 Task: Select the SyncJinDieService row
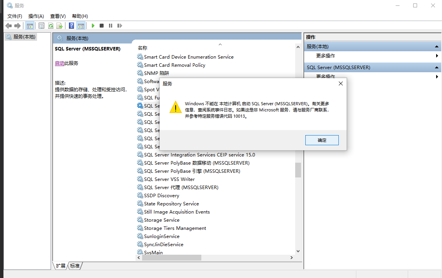tap(160, 244)
